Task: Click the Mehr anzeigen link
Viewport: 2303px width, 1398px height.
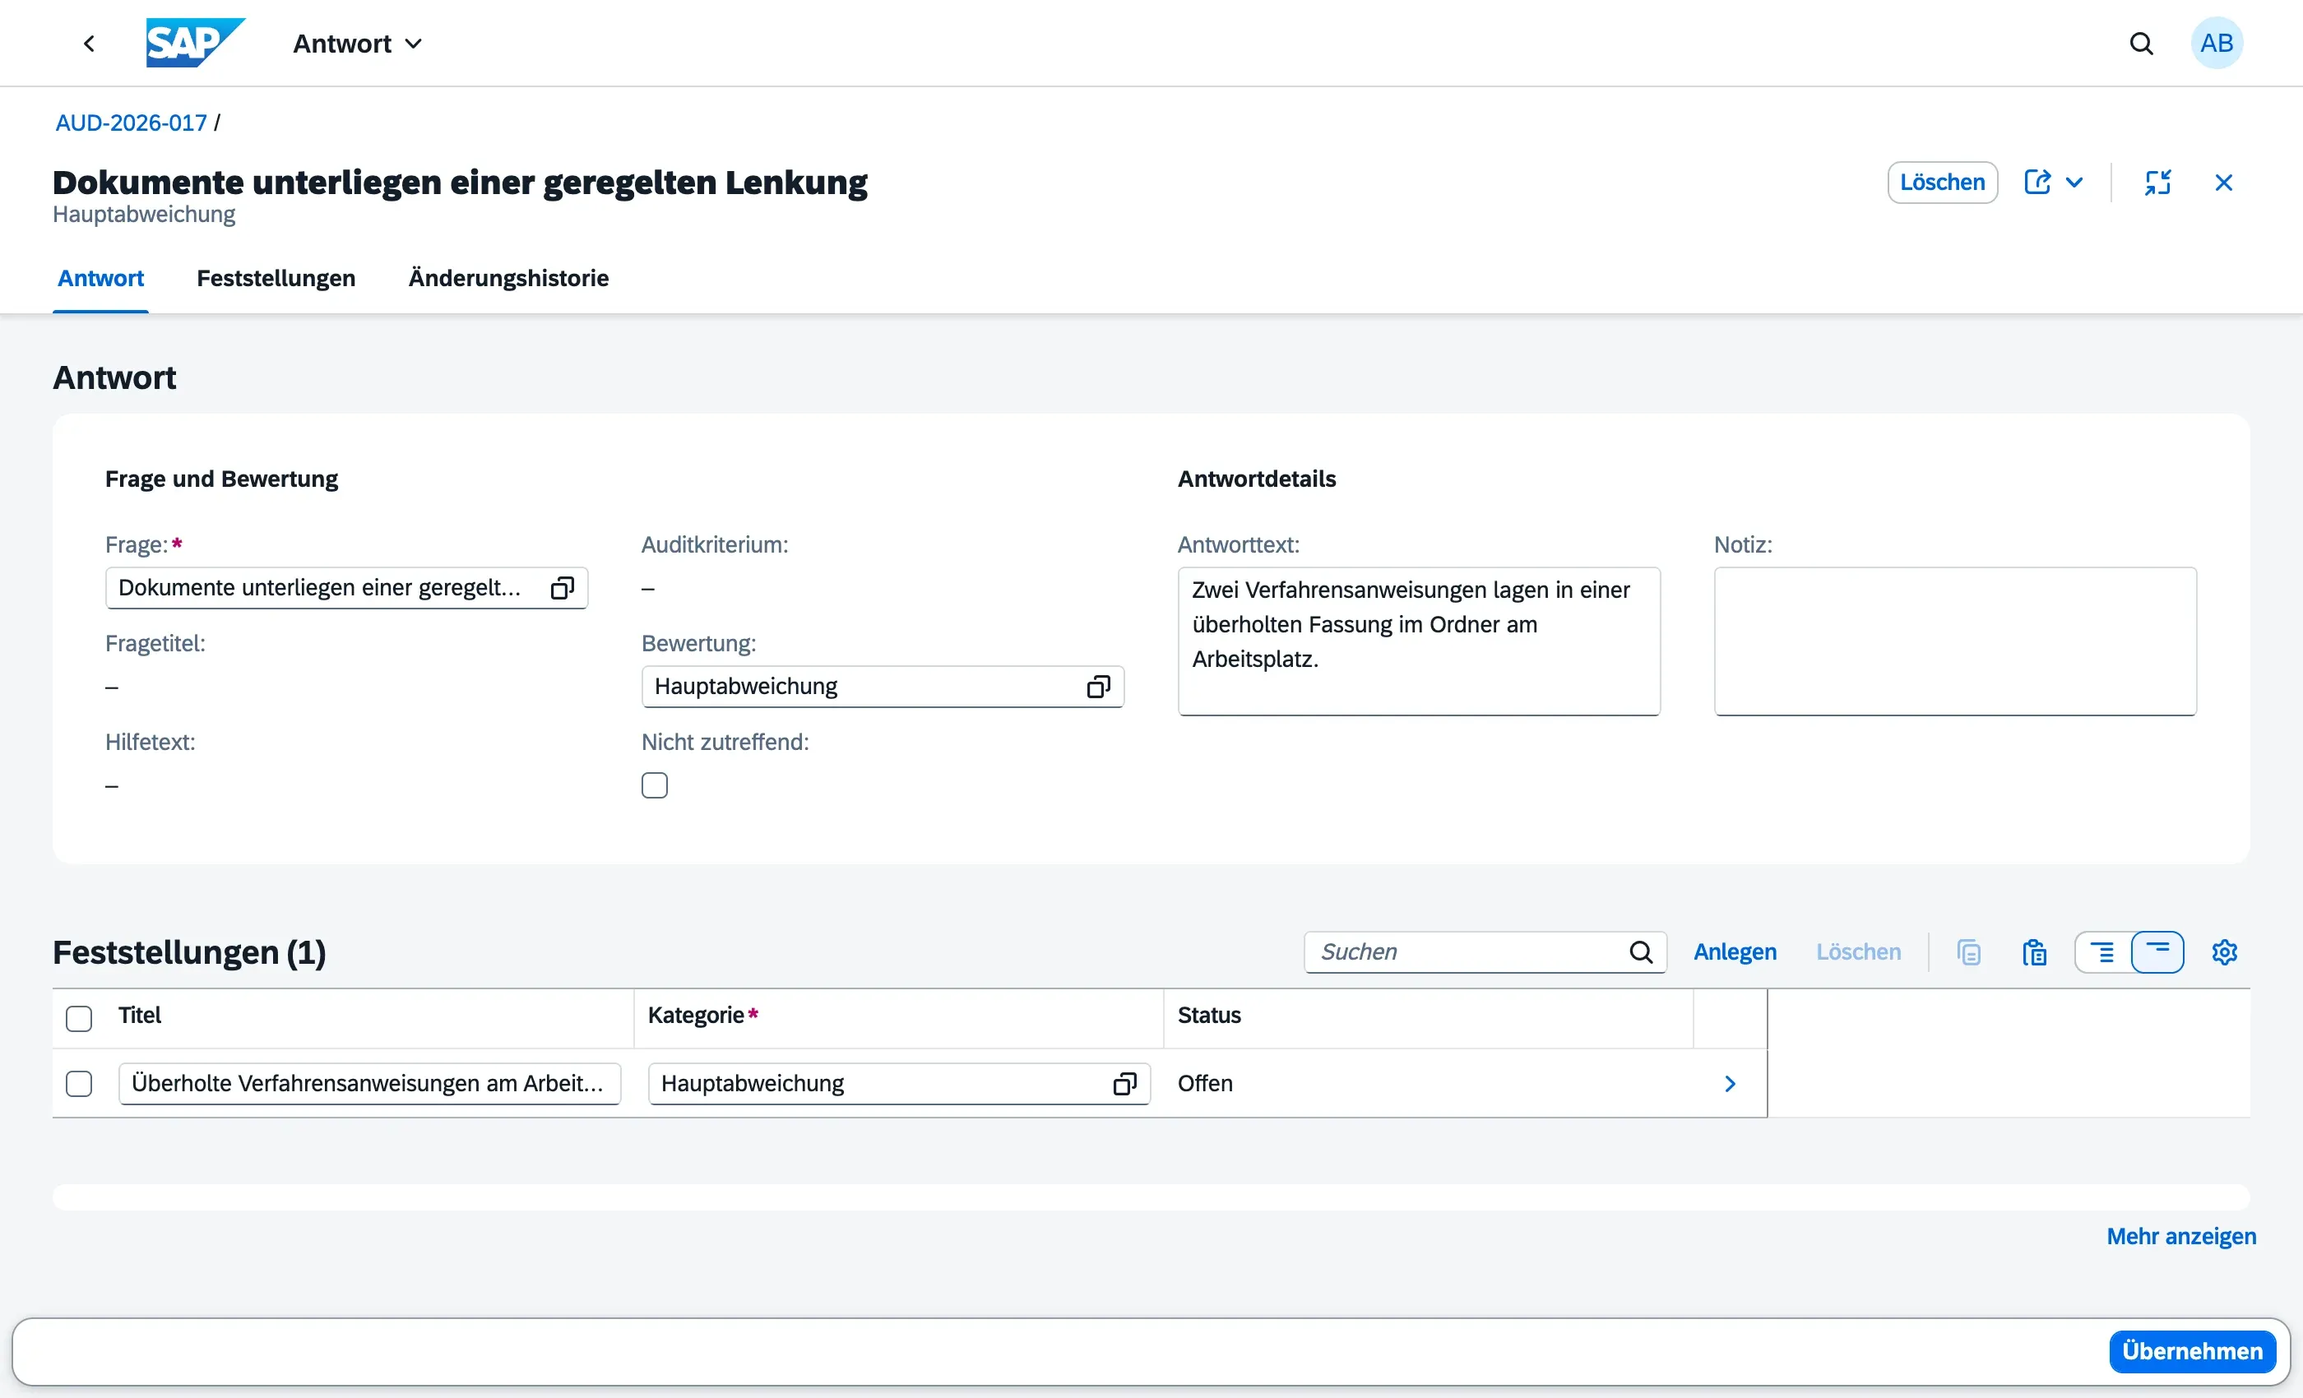Action: (2180, 1236)
